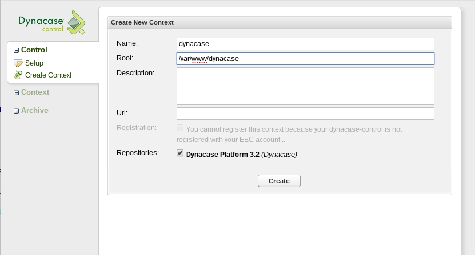475x255 pixels.
Task: Select the Archive menu heading
Action: point(35,111)
